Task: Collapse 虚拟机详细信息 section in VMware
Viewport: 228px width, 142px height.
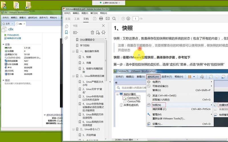Action: (45, 115)
